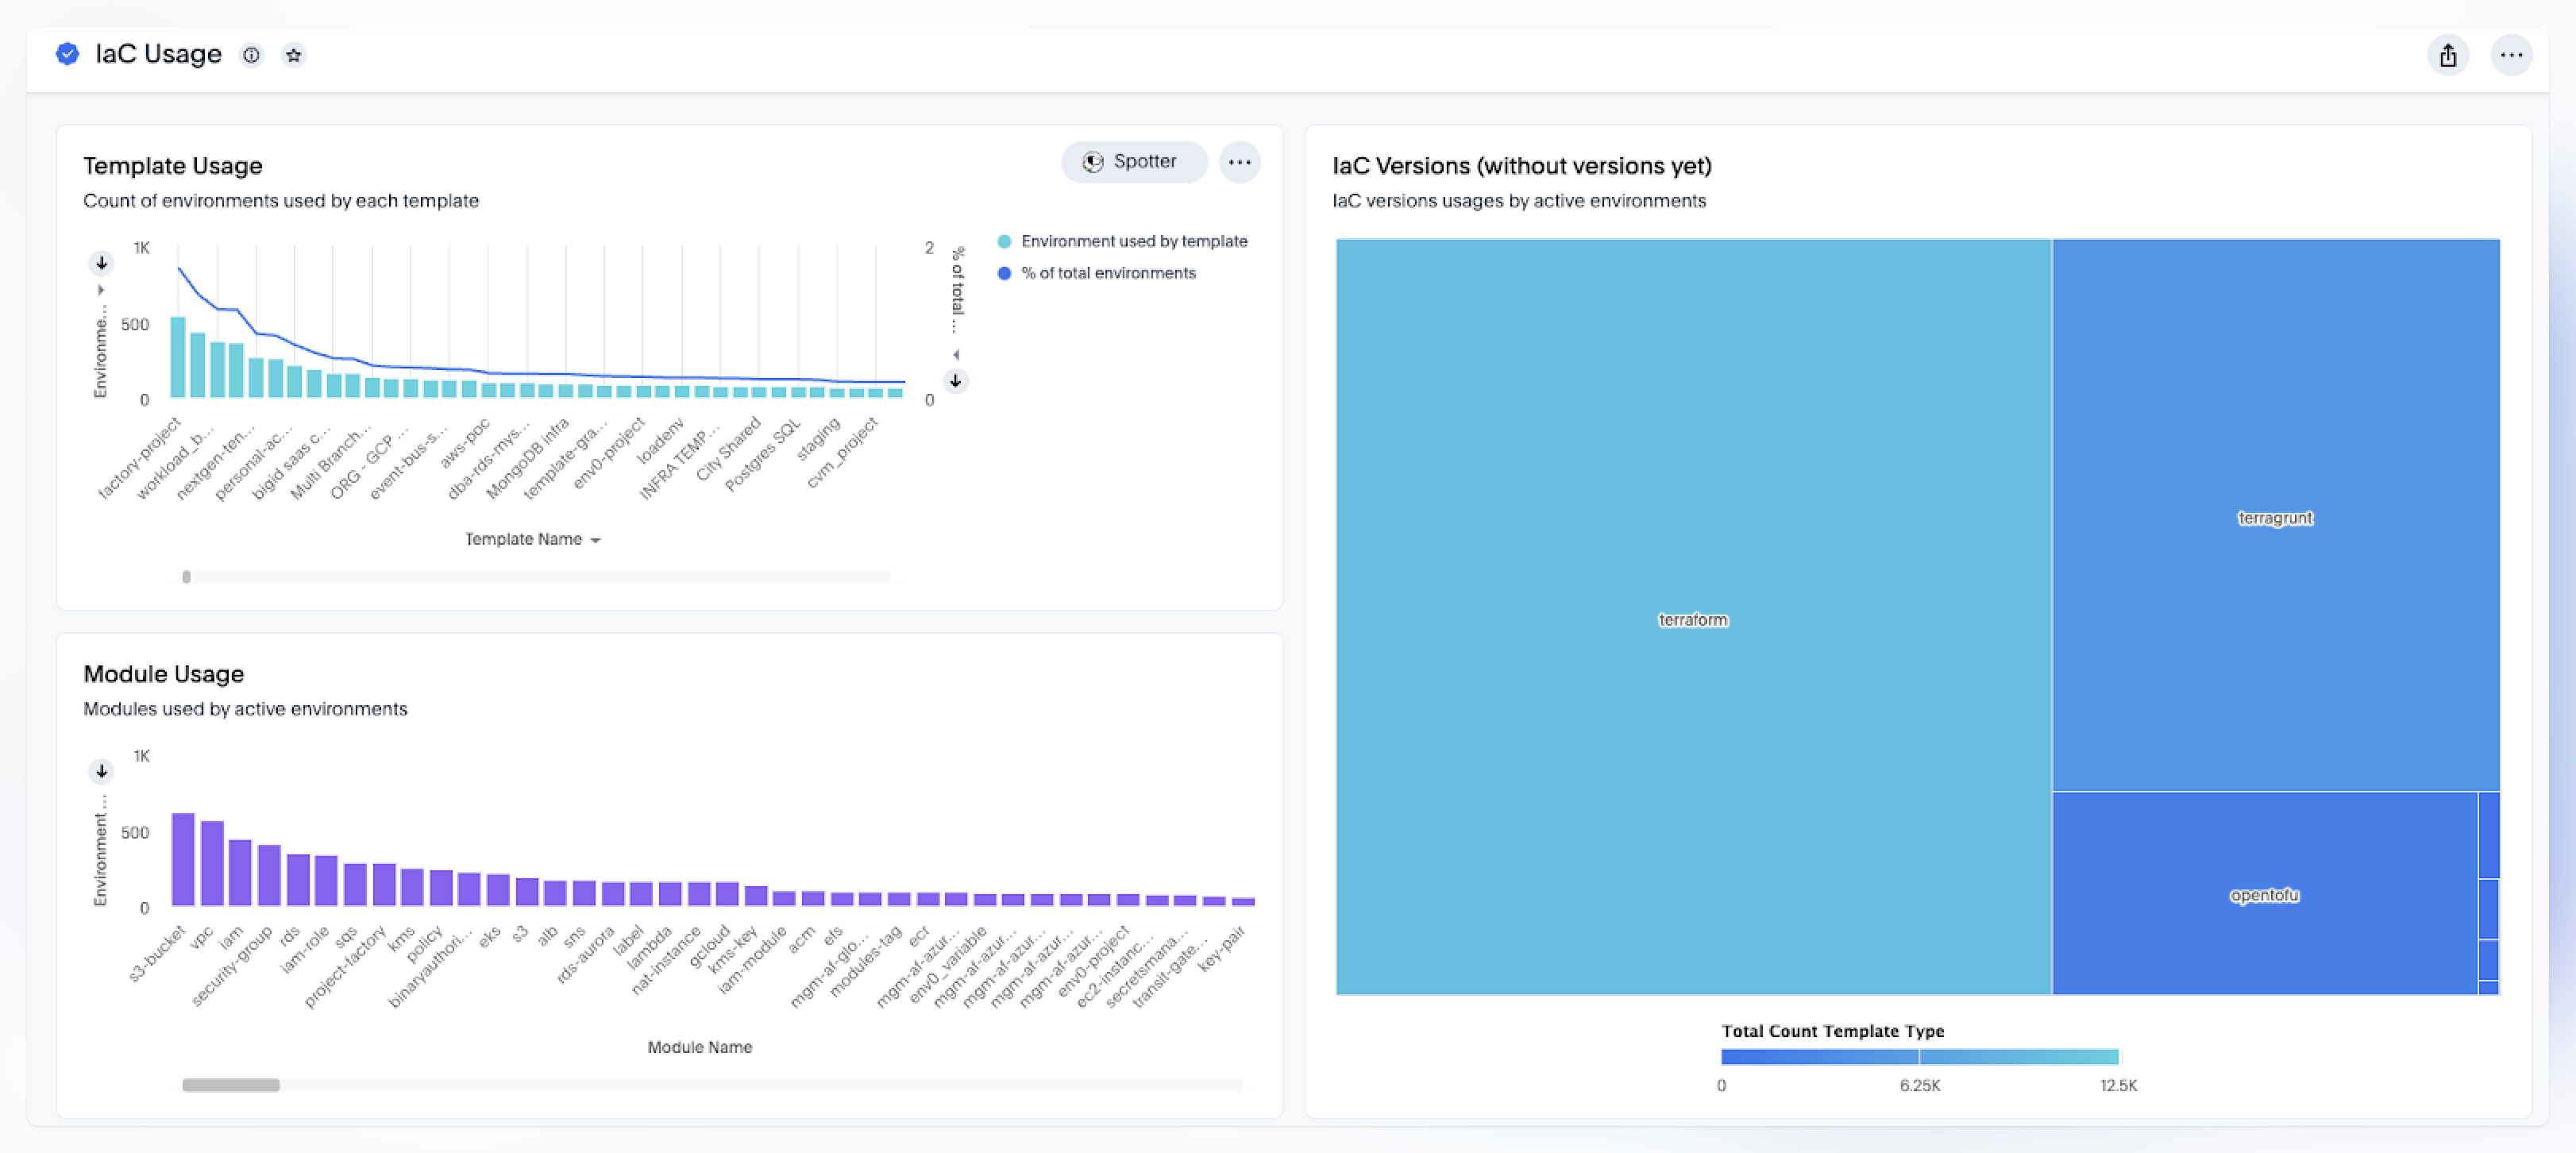Click the nat-instance axis label

[x=667, y=960]
